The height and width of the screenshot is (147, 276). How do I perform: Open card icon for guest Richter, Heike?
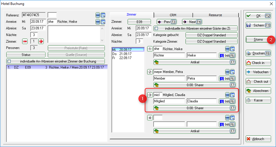coord(227,49)
